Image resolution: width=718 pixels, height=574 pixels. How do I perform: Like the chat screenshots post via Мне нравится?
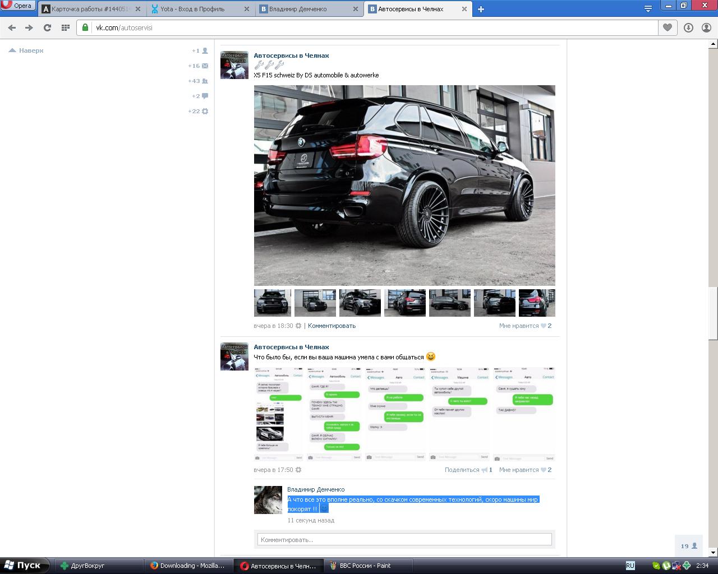(x=525, y=470)
